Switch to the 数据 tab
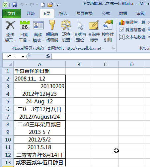The height and width of the screenshot is (167, 150). 123,14
